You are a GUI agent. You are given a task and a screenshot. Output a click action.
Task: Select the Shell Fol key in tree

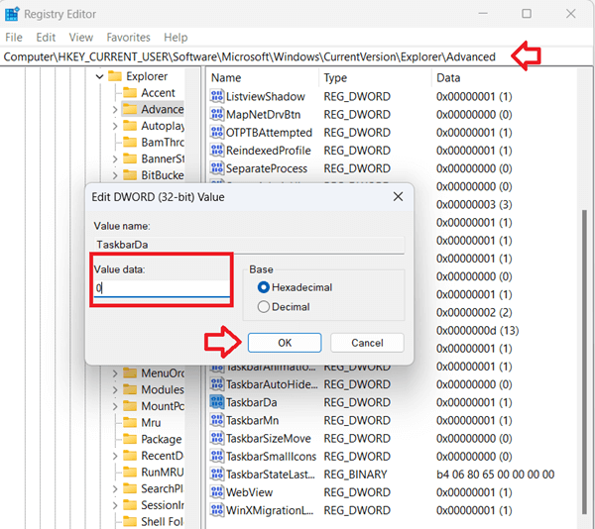[162, 521]
